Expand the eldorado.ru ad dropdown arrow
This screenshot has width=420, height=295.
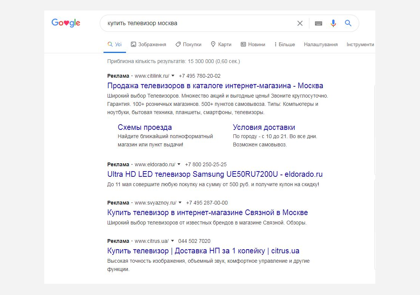point(179,164)
